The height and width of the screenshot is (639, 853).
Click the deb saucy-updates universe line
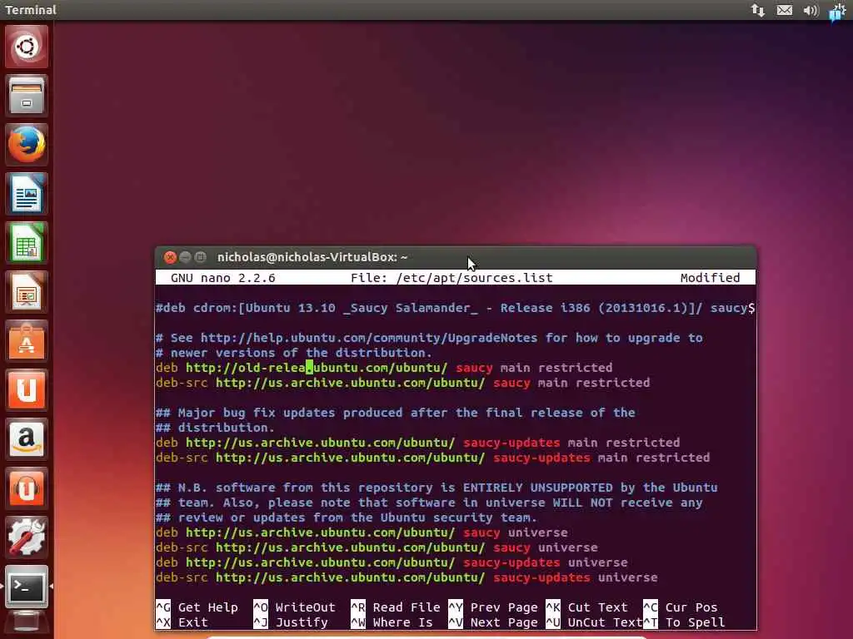(x=392, y=563)
